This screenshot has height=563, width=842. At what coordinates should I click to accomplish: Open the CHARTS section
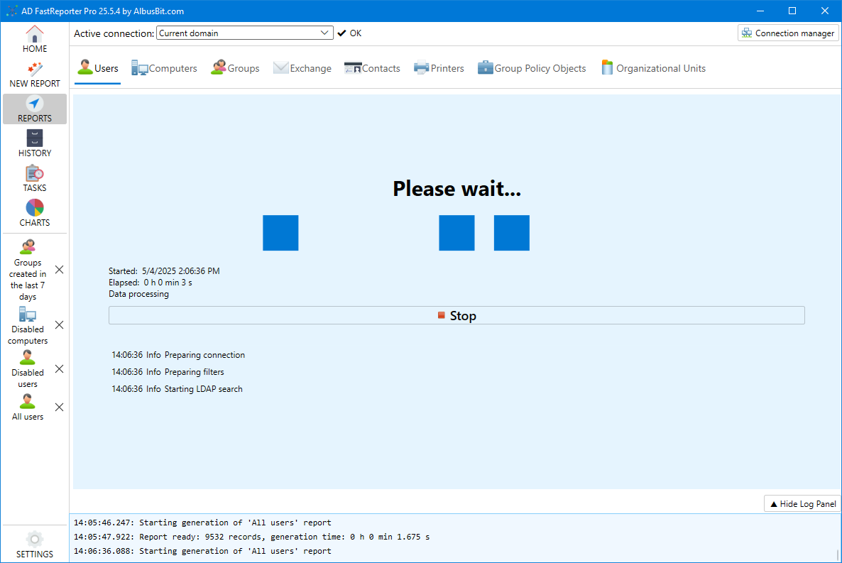click(34, 213)
